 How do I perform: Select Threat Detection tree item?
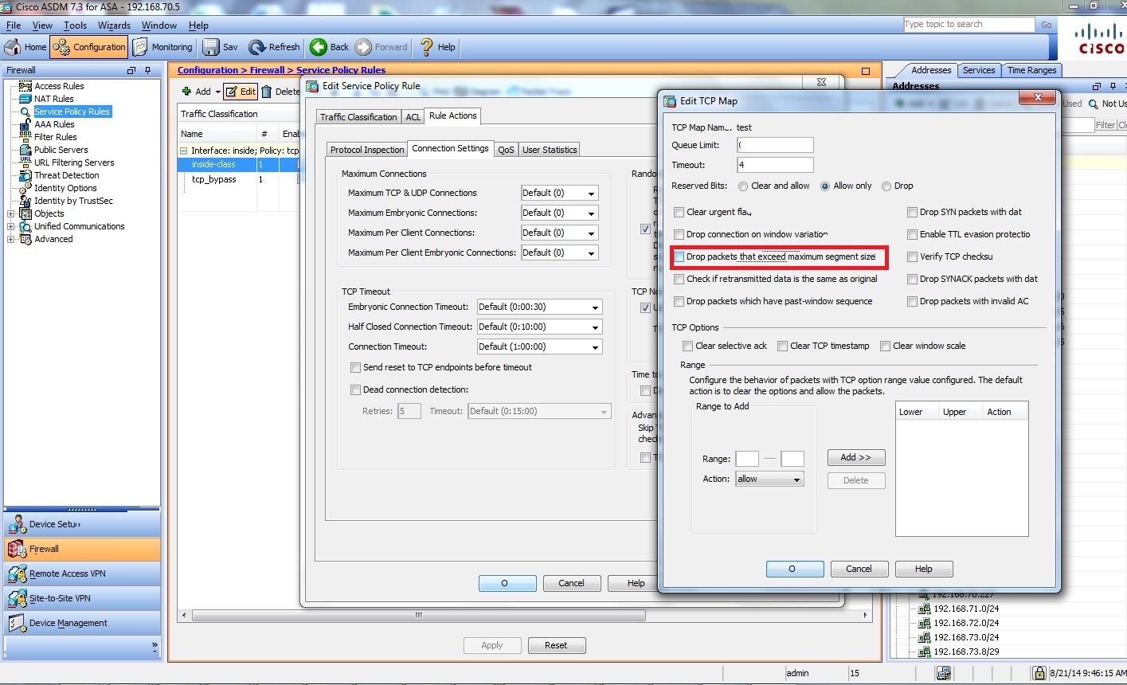point(67,175)
